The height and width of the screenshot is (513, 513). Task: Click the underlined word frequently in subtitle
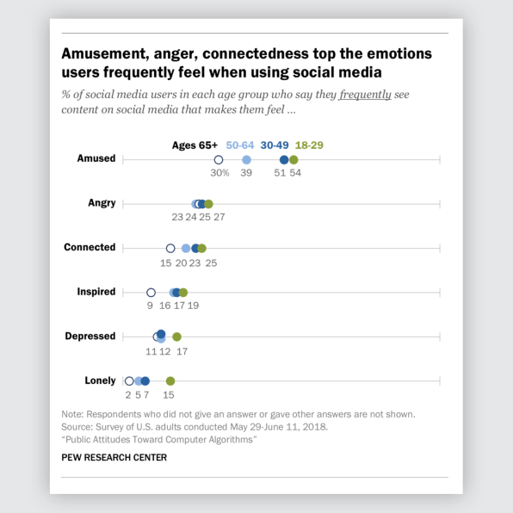pyautogui.click(x=365, y=95)
